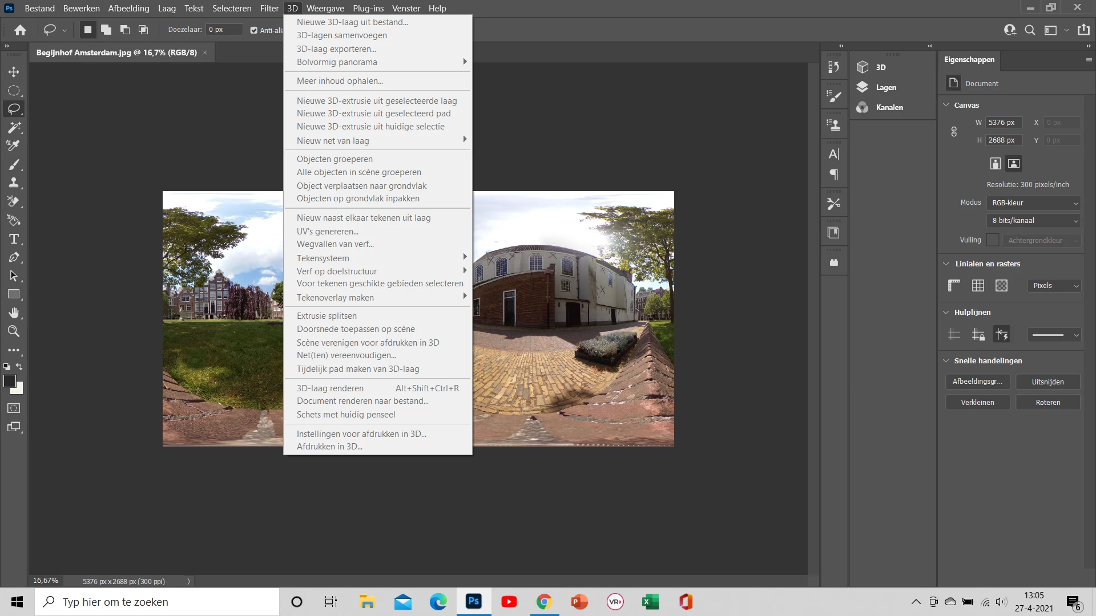Click the Roteren button
The width and height of the screenshot is (1096, 616).
tap(1047, 402)
